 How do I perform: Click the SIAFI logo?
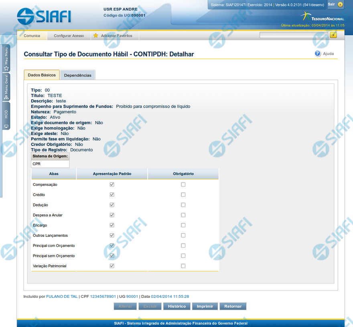[x=44, y=16]
